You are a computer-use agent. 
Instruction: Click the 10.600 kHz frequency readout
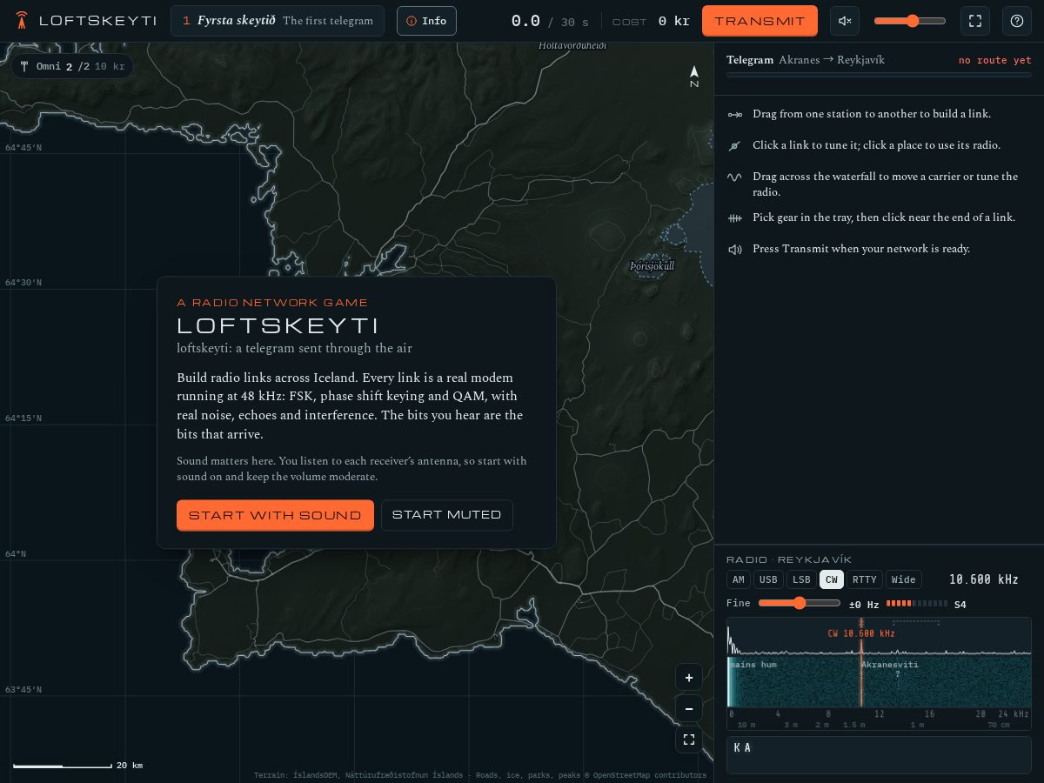click(984, 579)
